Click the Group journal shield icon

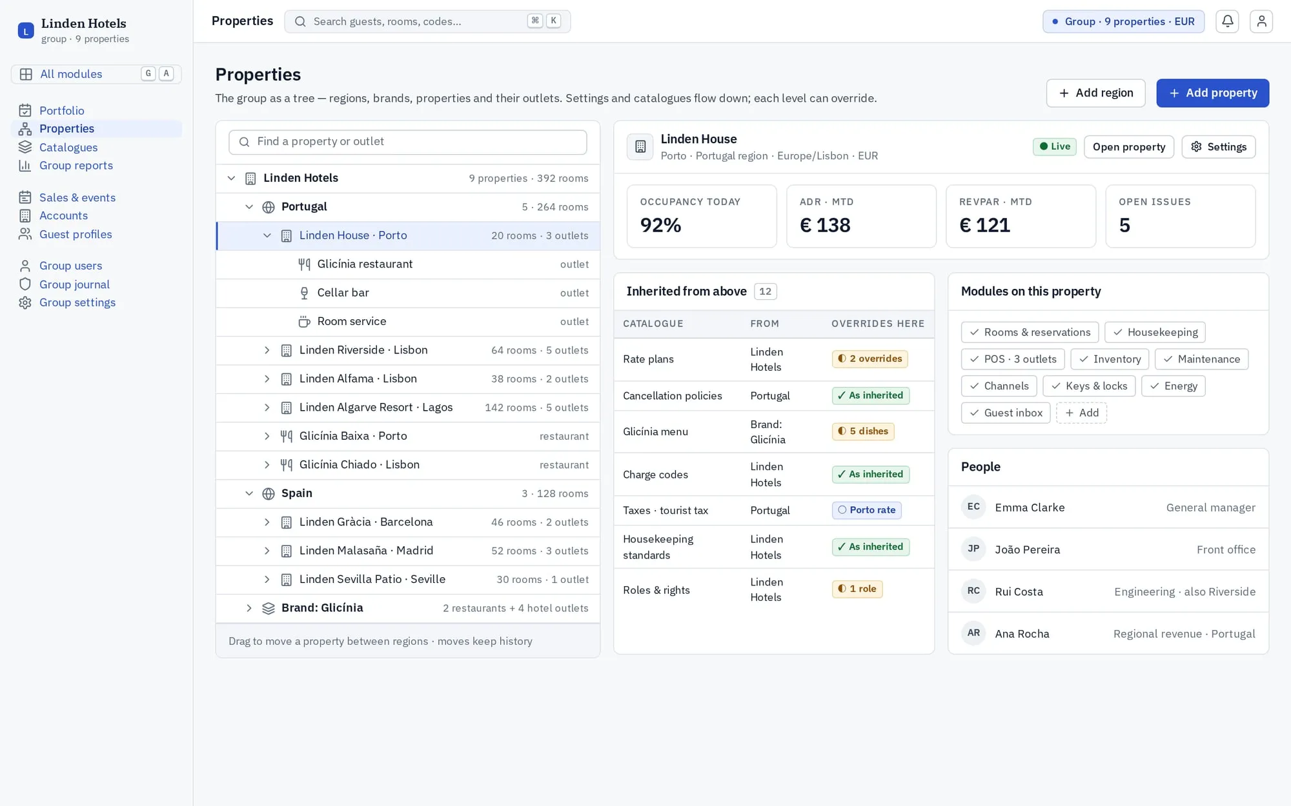click(25, 284)
